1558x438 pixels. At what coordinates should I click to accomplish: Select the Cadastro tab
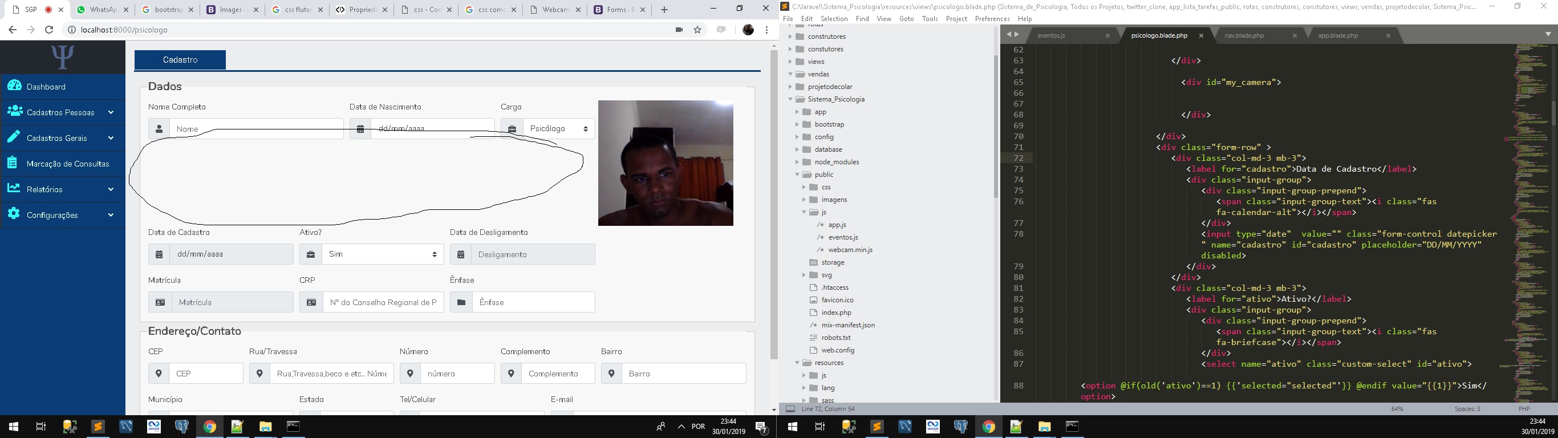pos(180,60)
